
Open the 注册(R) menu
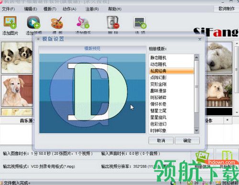[92, 9]
